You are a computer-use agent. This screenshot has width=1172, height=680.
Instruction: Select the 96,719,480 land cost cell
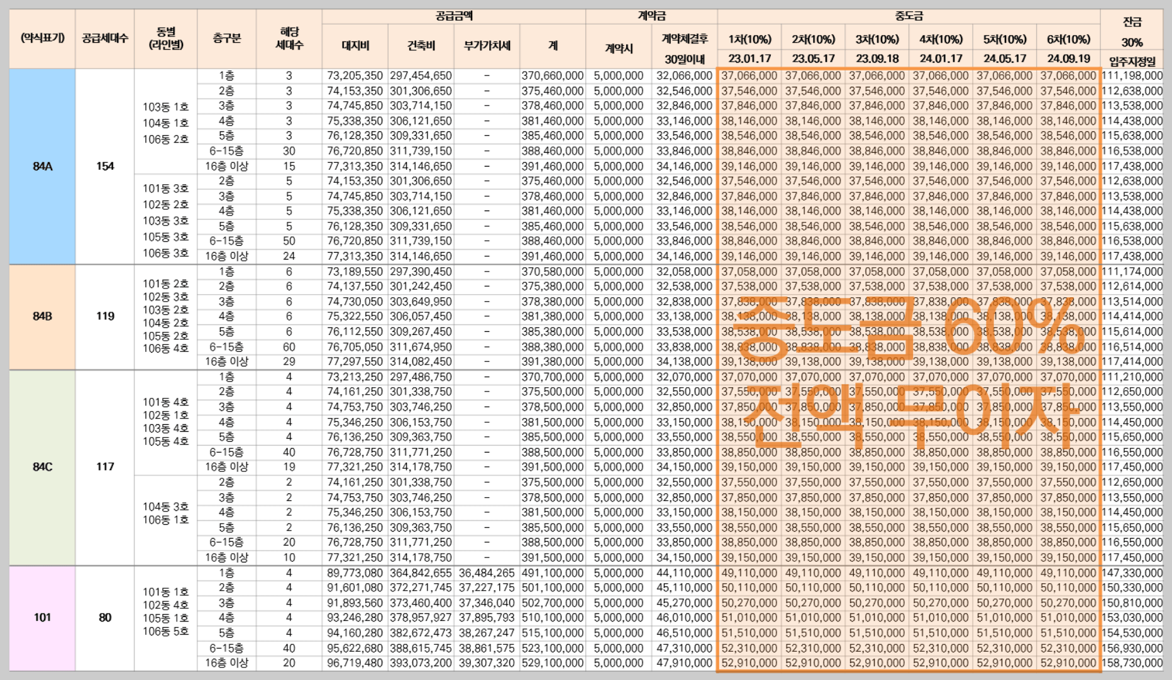[355, 663]
